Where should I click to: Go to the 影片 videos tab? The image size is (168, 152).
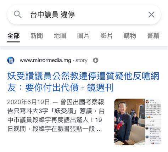106,36
